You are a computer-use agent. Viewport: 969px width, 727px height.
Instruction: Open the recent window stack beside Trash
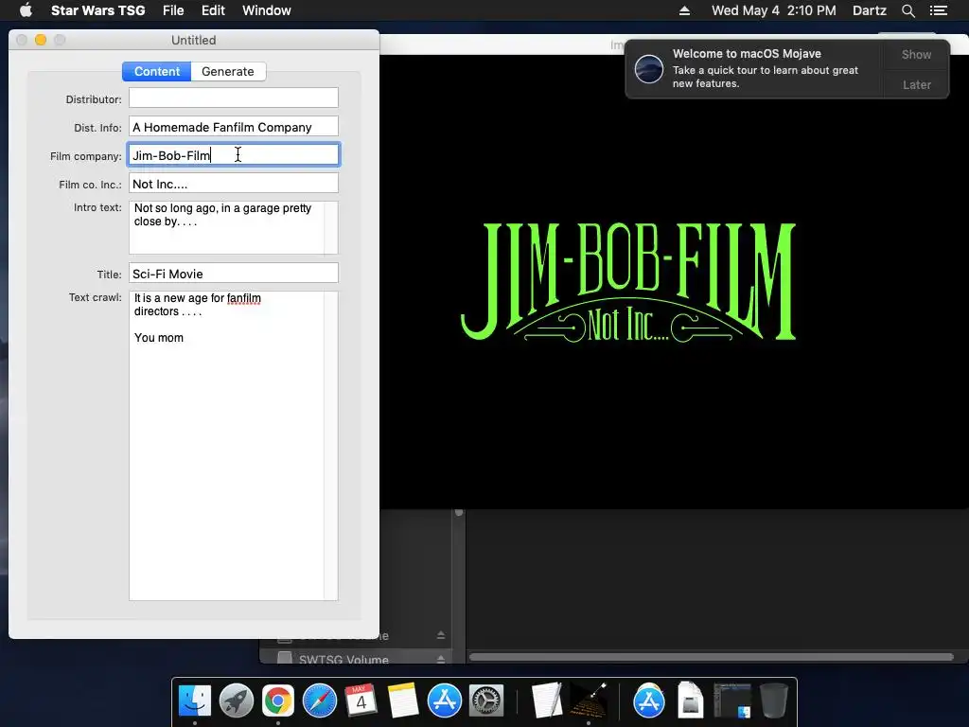(732, 700)
